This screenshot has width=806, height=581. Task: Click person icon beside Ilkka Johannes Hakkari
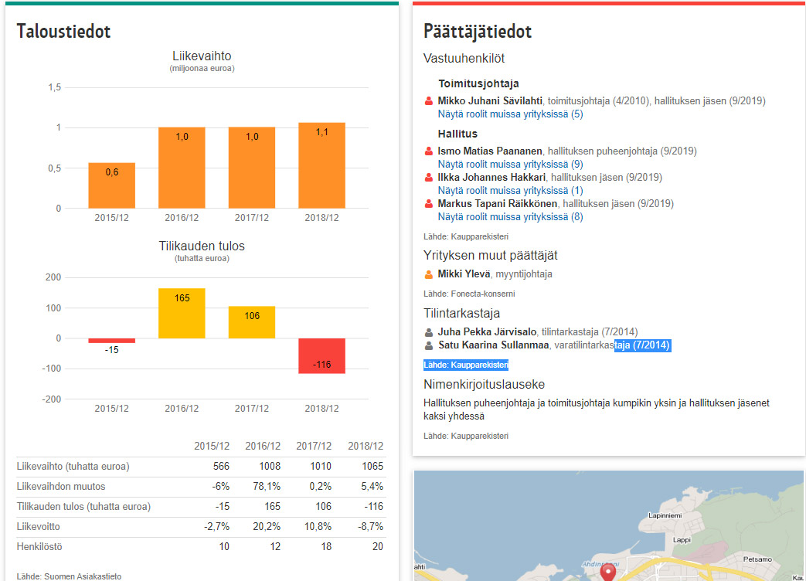(x=429, y=178)
